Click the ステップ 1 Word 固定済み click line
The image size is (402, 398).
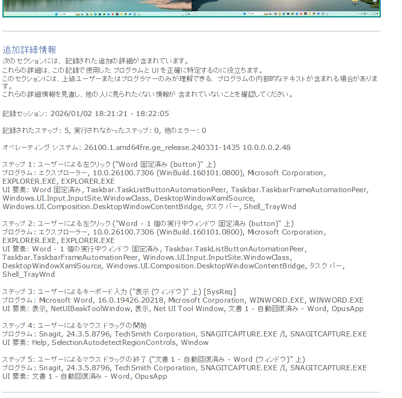[108, 164]
